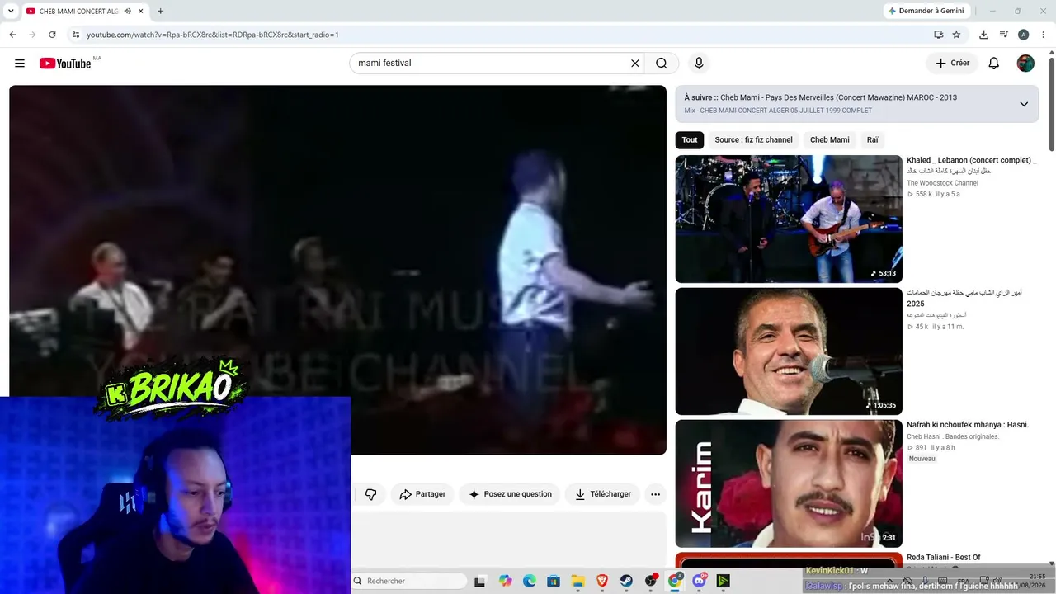Start voice search with the microphone
The height and width of the screenshot is (594, 1056).
(x=699, y=64)
